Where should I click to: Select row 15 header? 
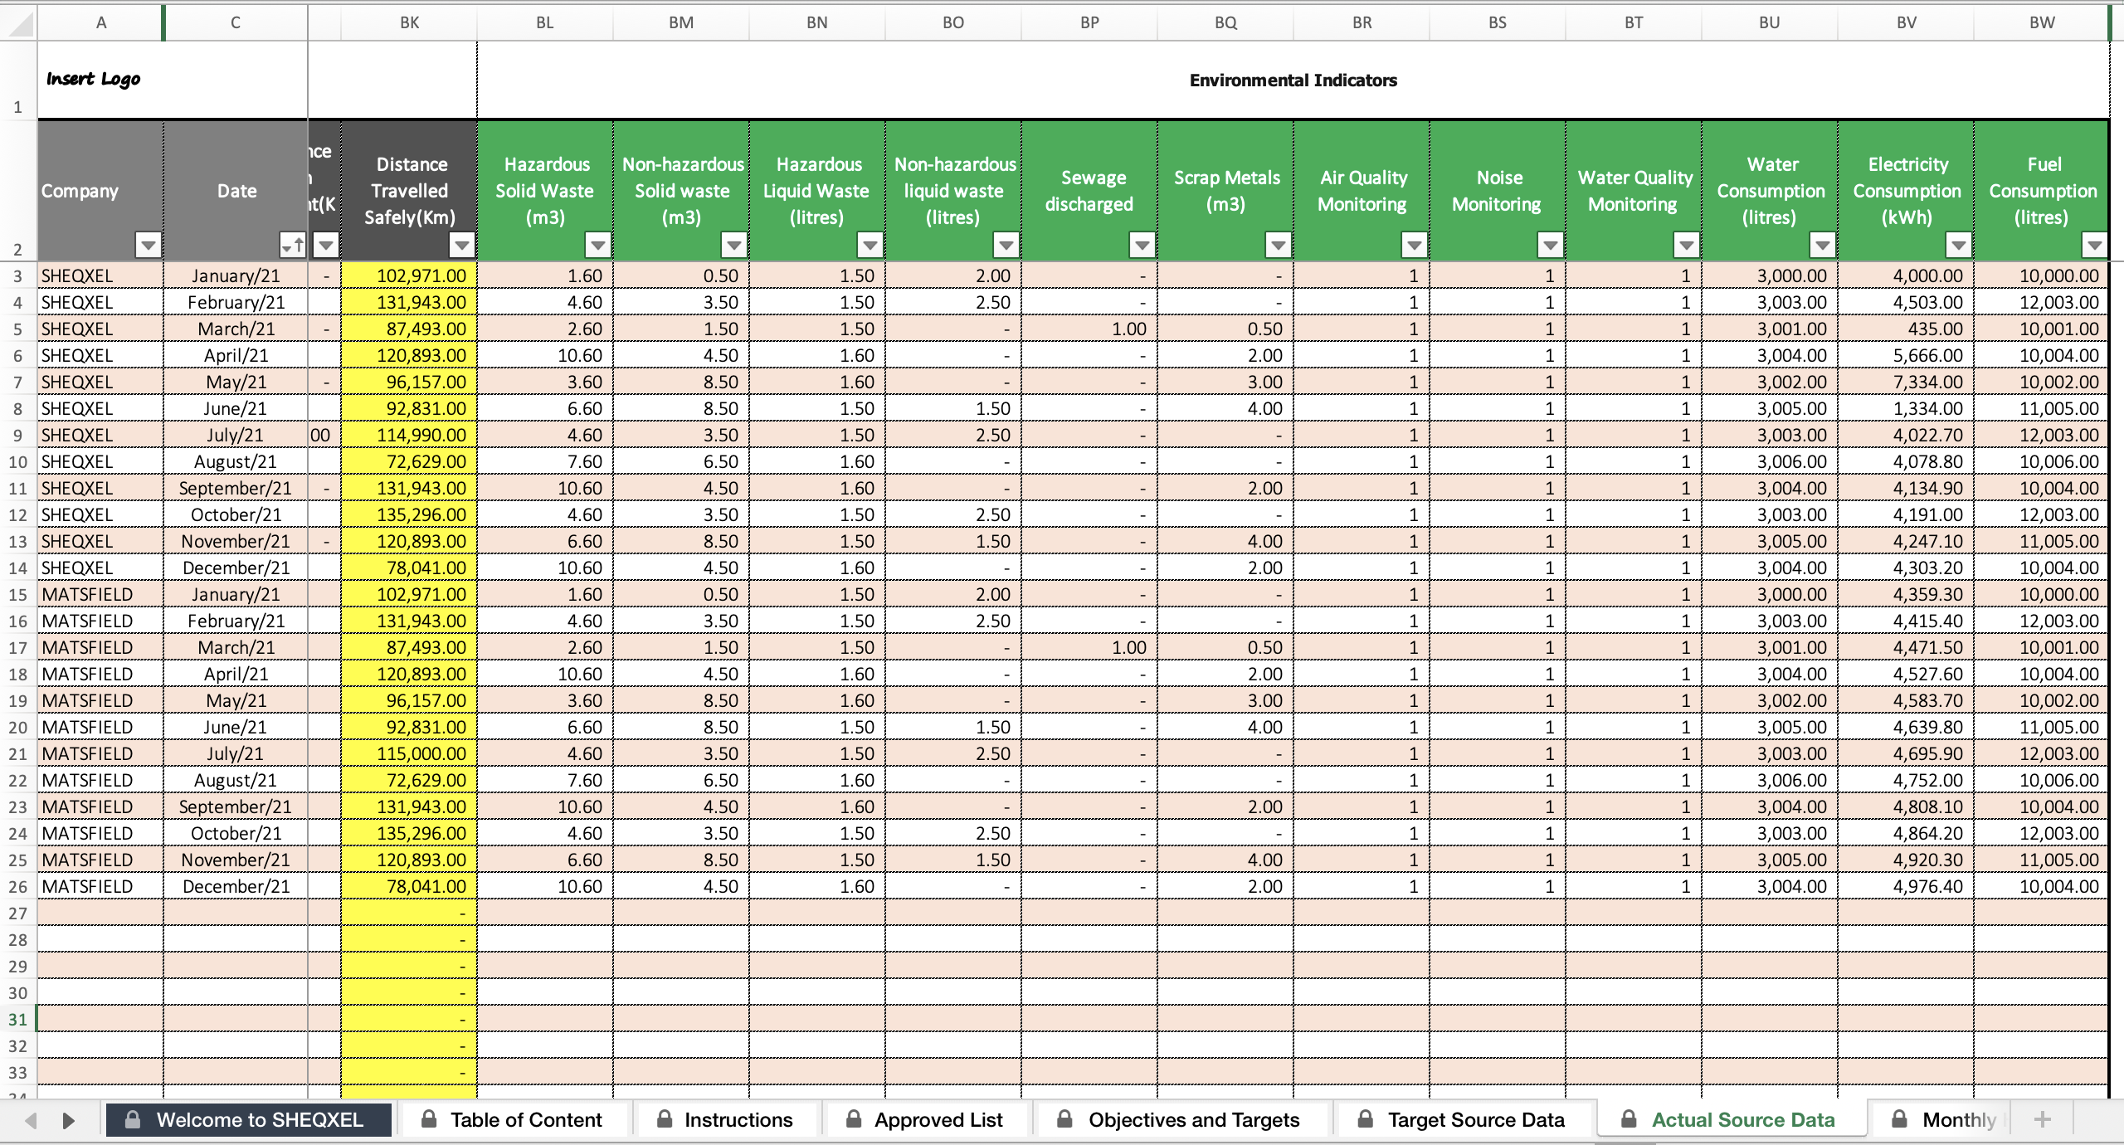(x=18, y=594)
